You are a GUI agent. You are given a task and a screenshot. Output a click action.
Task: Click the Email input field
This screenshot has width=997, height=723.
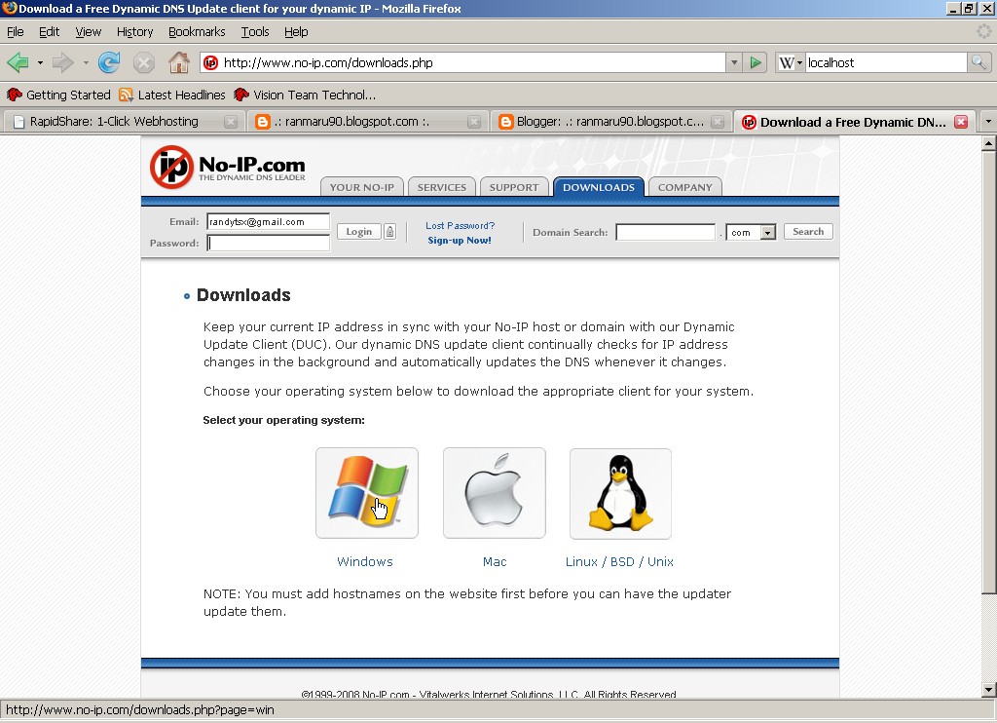pyautogui.click(x=269, y=221)
